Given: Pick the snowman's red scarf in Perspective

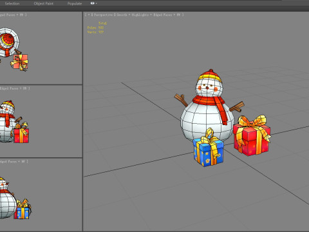Looking at the screenshot, I should [x=209, y=101].
